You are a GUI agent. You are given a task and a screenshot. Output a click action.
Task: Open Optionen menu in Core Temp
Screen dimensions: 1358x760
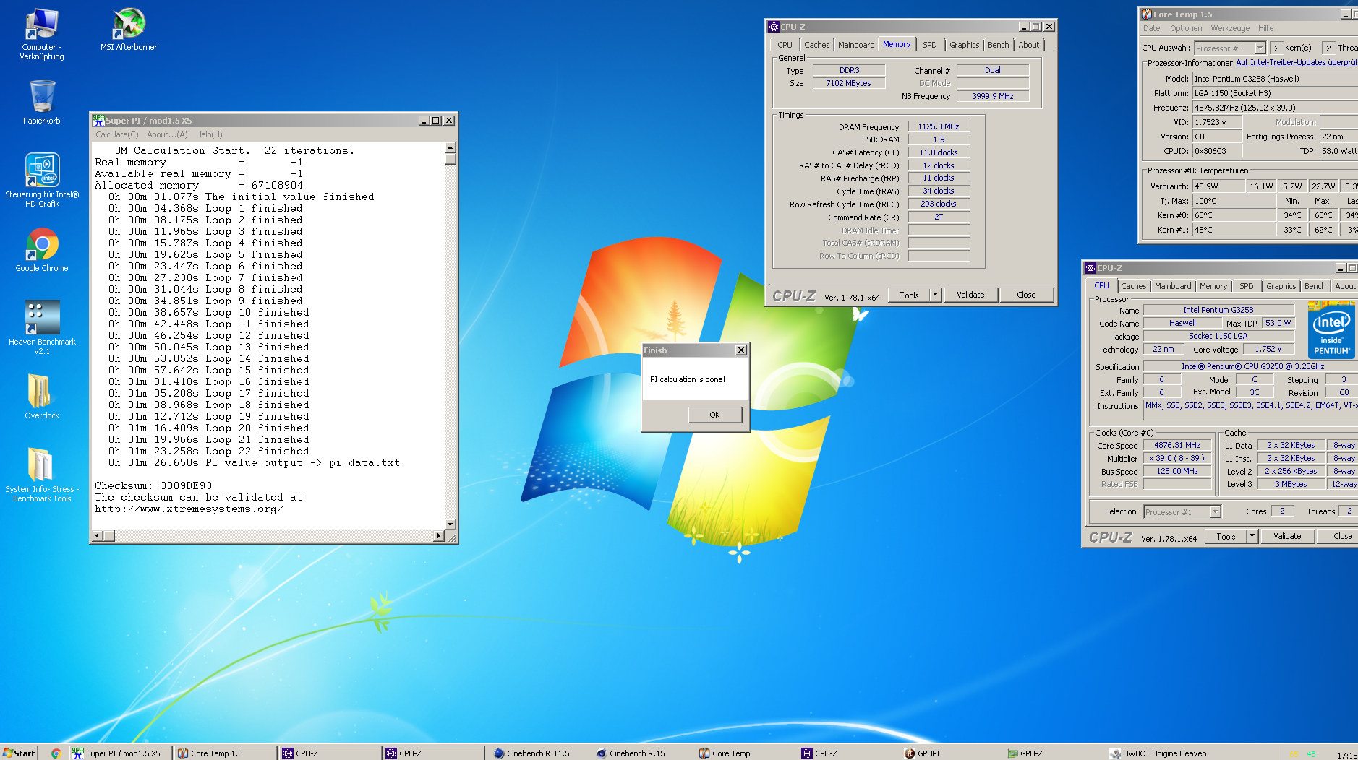point(1186,29)
